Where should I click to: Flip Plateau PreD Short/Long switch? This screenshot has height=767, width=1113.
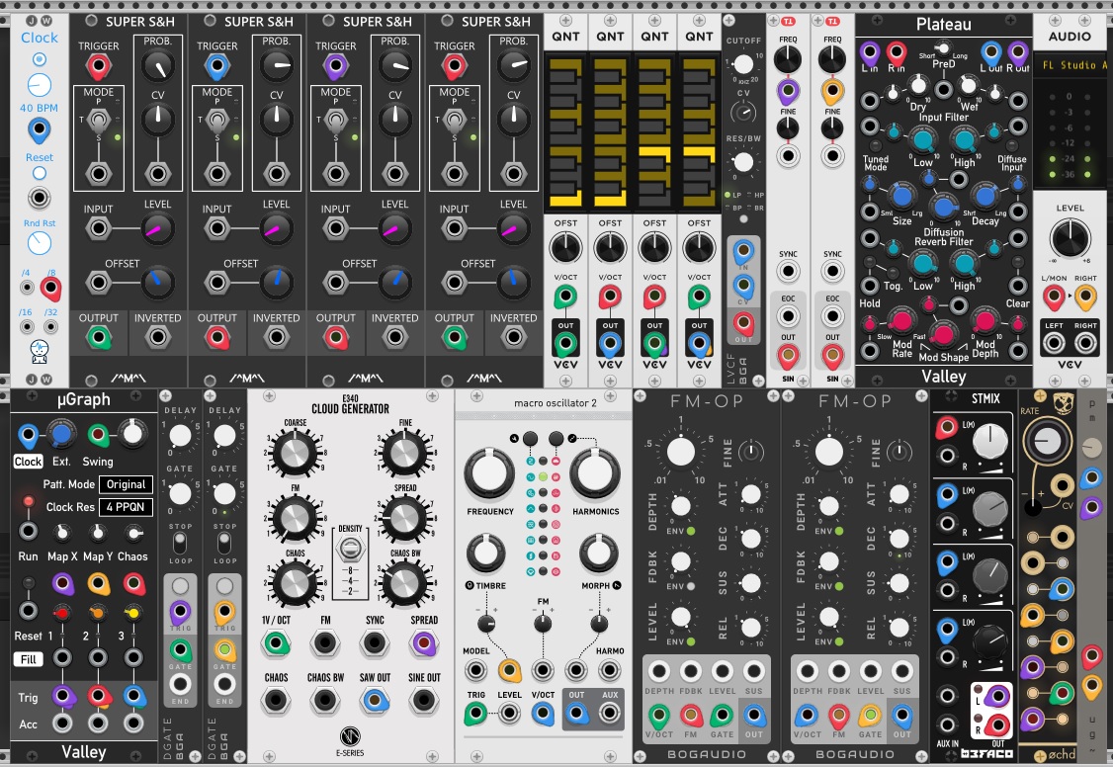click(943, 48)
